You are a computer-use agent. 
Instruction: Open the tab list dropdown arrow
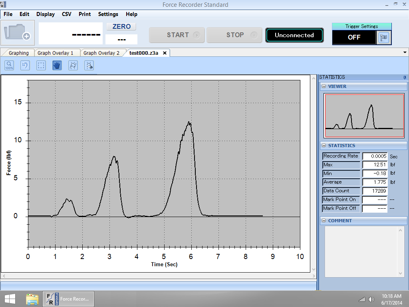point(405,52)
